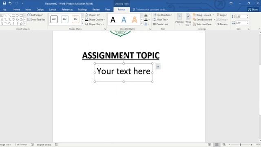The height and width of the screenshot is (147, 261).
Task: Click Bring Forward button
Action: (x=202, y=15)
